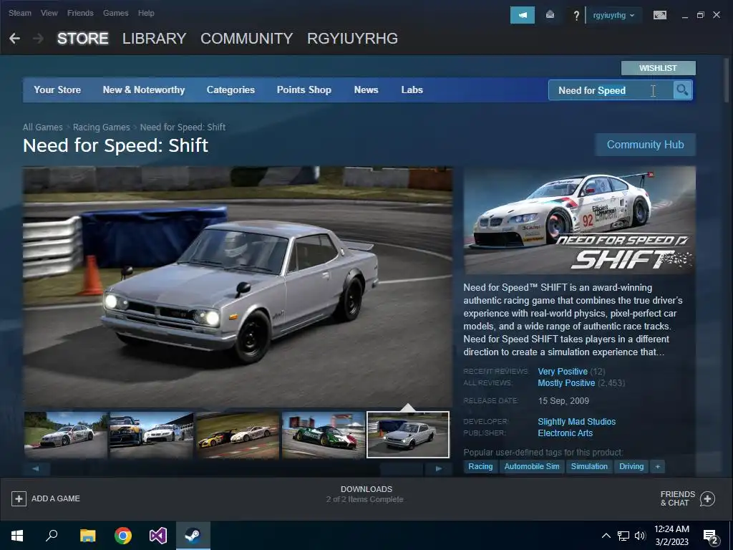Add a tag with plus button
The image size is (733, 550).
pyautogui.click(x=657, y=466)
